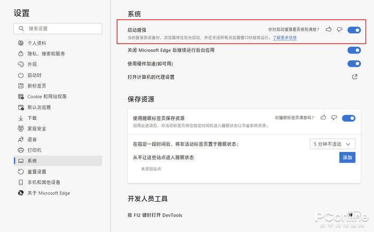Click the 个人资料 profile icon
This screenshot has height=232, width=374.
[21, 43]
